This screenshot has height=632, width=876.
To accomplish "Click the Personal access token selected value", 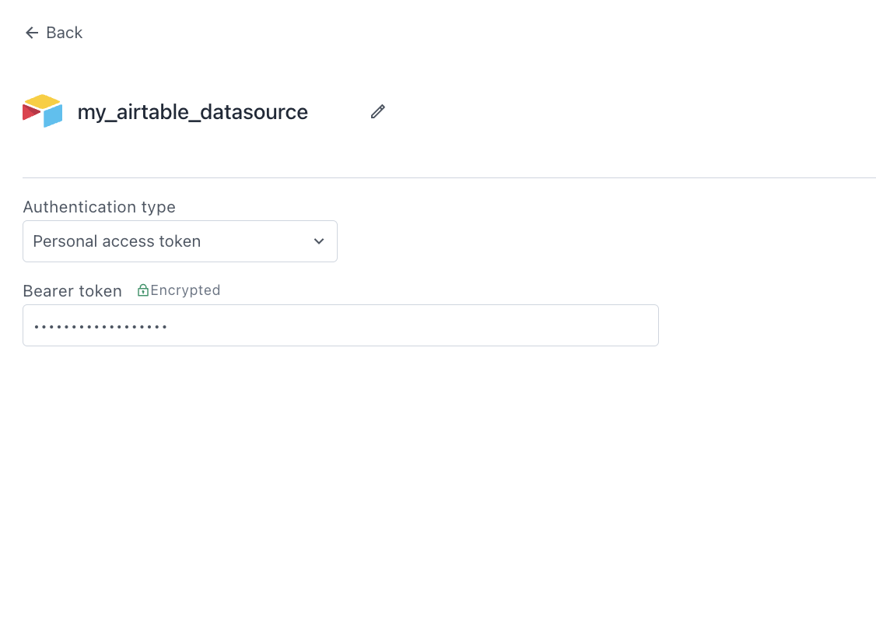I will 117,241.
